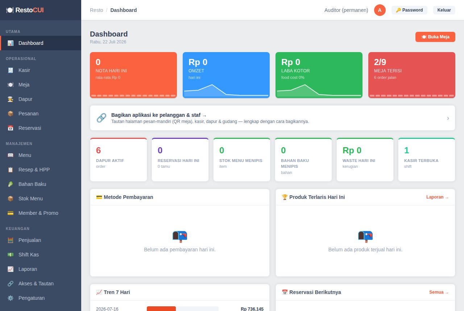Open the Laporan link in Produk Terlaris
464x311 pixels.
point(438,197)
